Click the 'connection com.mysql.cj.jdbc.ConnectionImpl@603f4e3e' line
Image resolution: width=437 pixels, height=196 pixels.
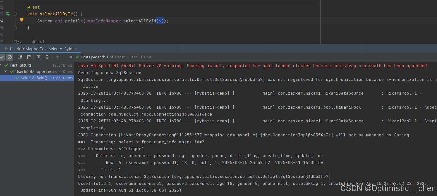(146, 114)
